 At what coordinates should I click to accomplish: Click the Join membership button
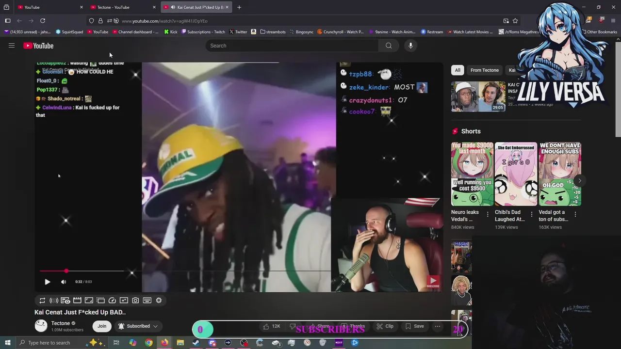coord(102,326)
